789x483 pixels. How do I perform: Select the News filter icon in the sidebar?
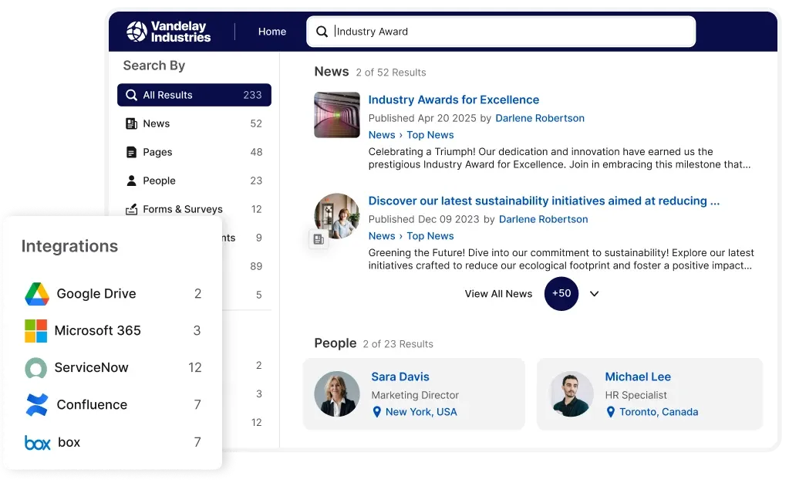coord(131,123)
